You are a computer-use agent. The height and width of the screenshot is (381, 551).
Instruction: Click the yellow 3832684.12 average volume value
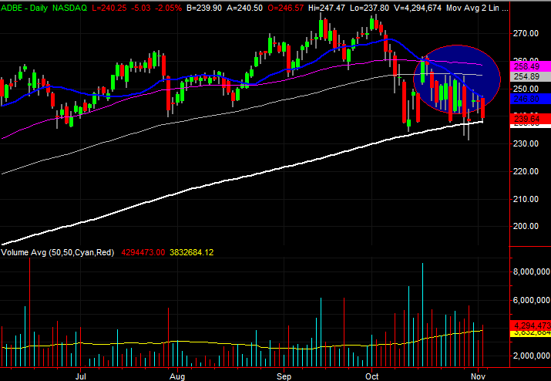[192, 253]
